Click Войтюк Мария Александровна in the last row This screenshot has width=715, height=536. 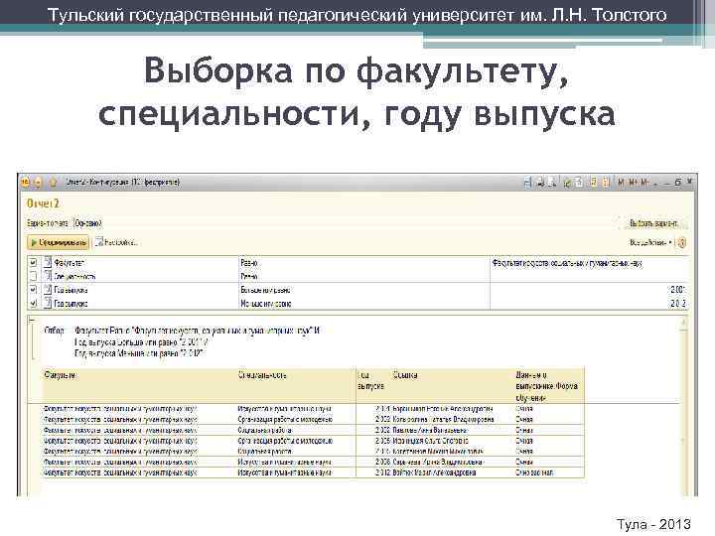[x=434, y=472]
